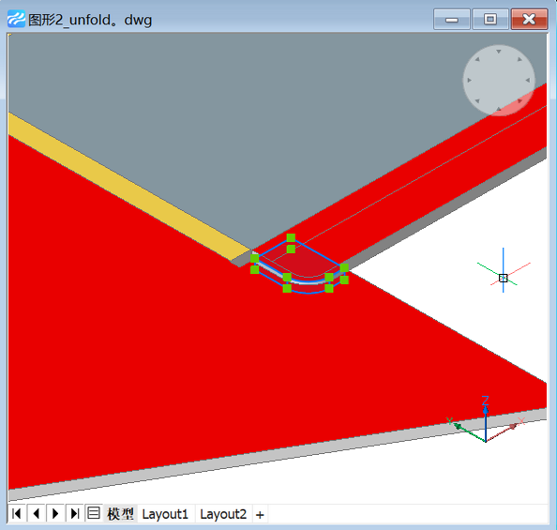This screenshot has width=557, height=530.
Task: Add a new layout with plus button
Action: tap(260, 515)
